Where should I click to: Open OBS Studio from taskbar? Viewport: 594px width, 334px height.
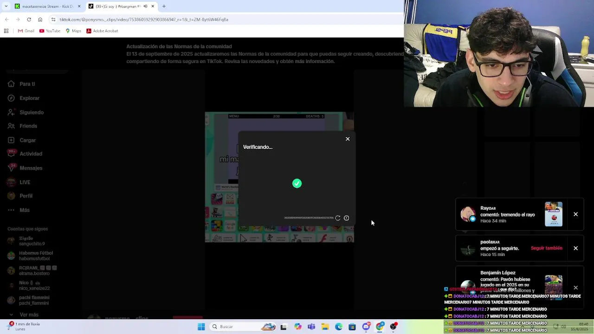click(x=394, y=327)
